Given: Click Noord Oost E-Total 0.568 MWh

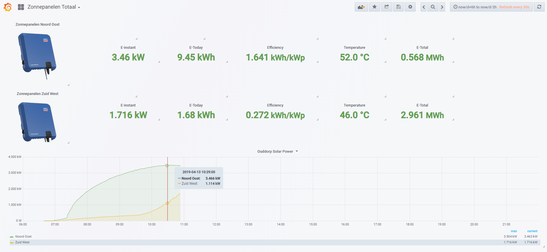Looking at the screenshot, I should [x=422, y=57].
